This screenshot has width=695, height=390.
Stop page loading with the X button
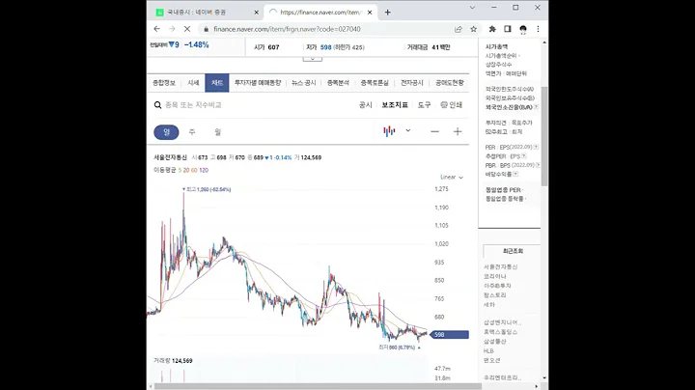(187, 29)
